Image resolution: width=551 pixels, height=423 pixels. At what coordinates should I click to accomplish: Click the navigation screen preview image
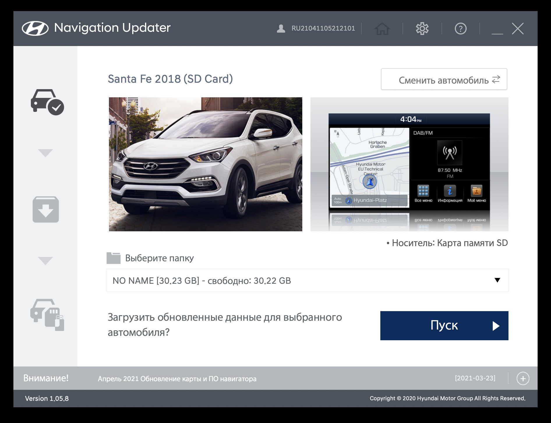coord(409,164)
